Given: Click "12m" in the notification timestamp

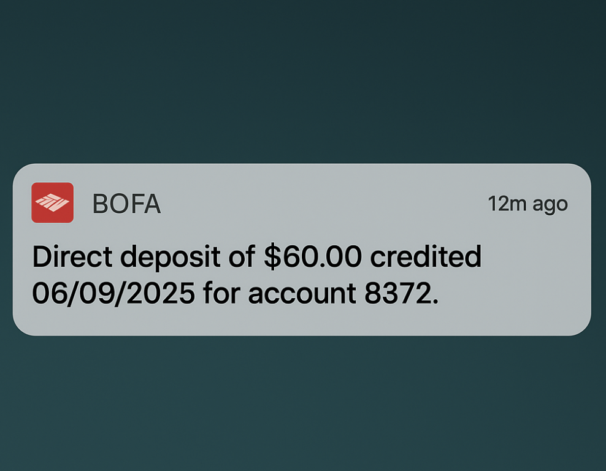Looking at the screenshot, I should pyautogui.click(x=507, y=204).
